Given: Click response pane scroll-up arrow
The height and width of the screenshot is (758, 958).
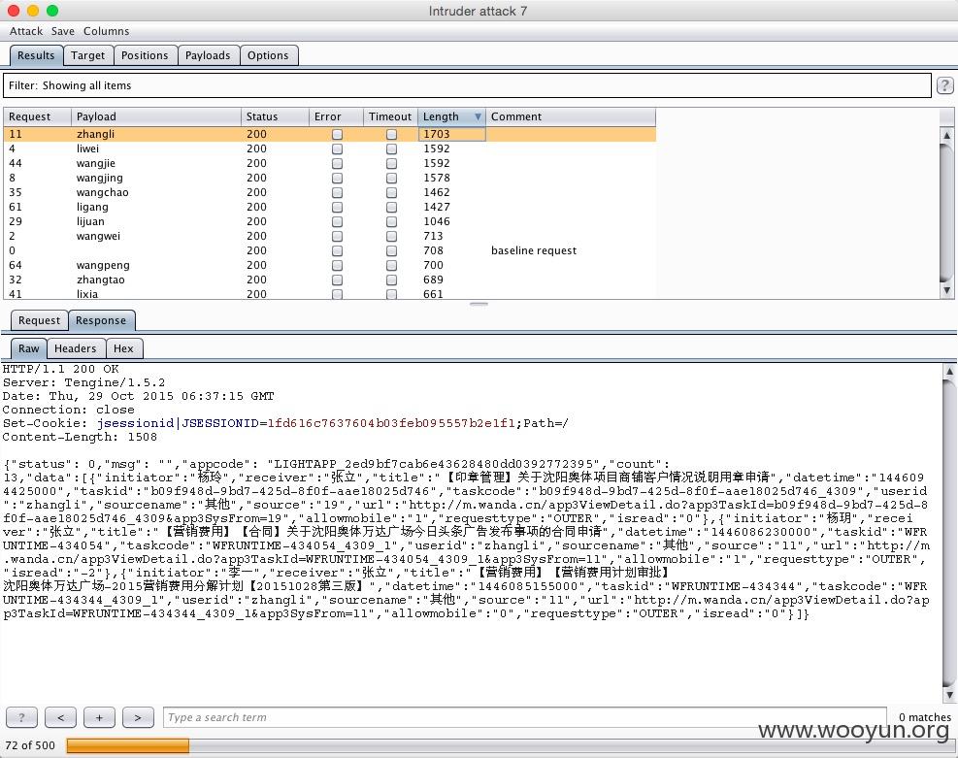Looking at the screenshot, I should click(949, 371).
